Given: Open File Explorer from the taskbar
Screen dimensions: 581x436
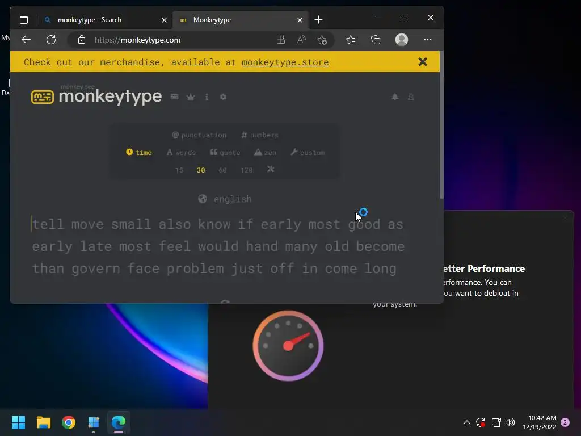Looking at the screenshot, I should tap(43, 422).
